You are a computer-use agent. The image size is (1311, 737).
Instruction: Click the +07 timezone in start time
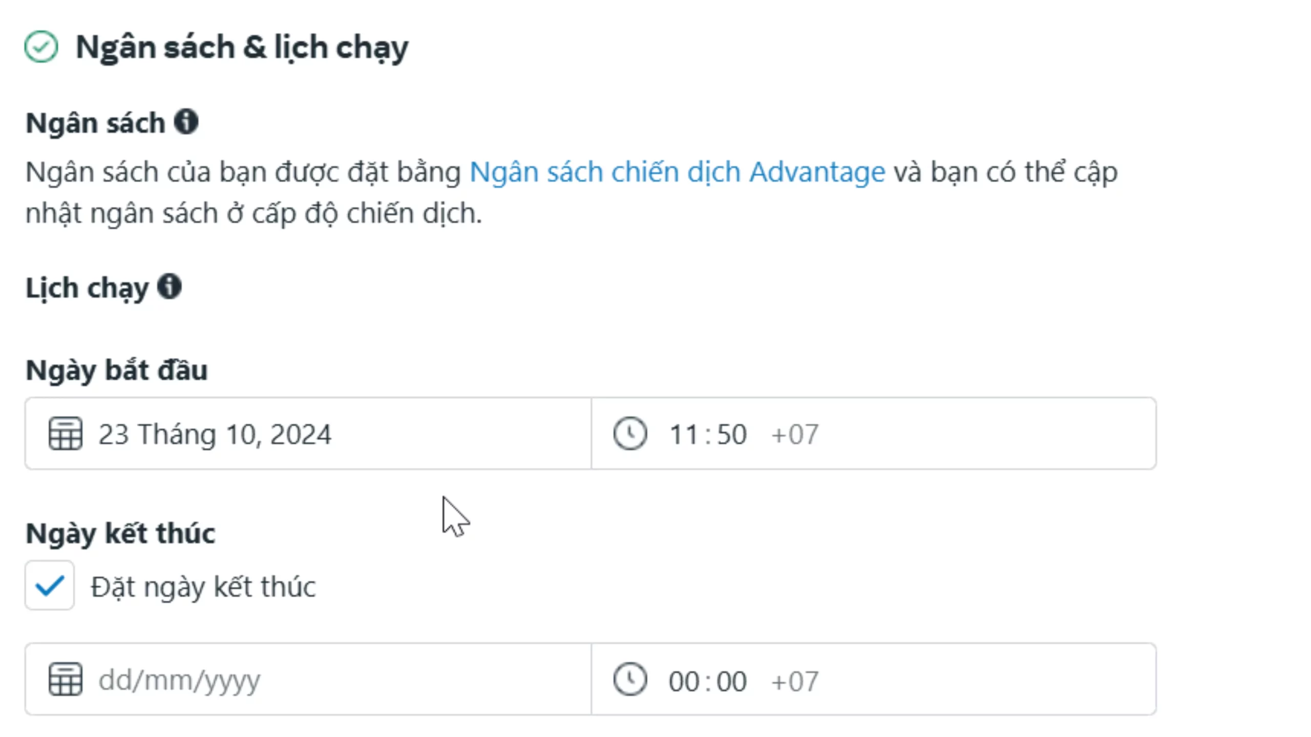pos(795,435)
